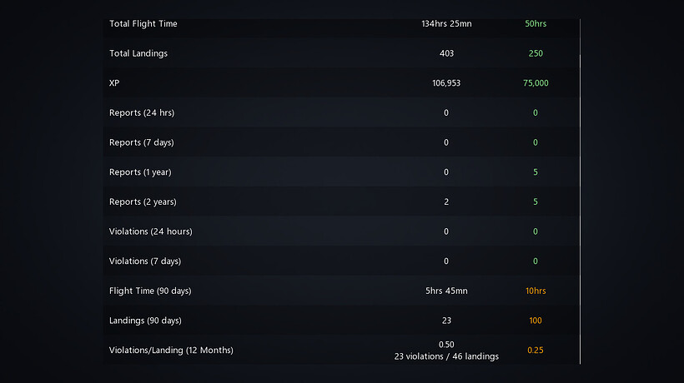Click the Landings (90 days) label
684x383 pixels.
coord(145,321)
